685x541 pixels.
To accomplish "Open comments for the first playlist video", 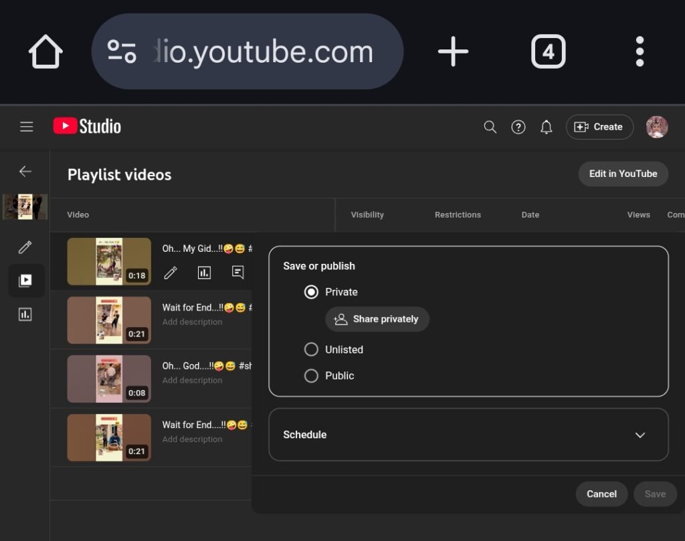I will coord(237,273).
